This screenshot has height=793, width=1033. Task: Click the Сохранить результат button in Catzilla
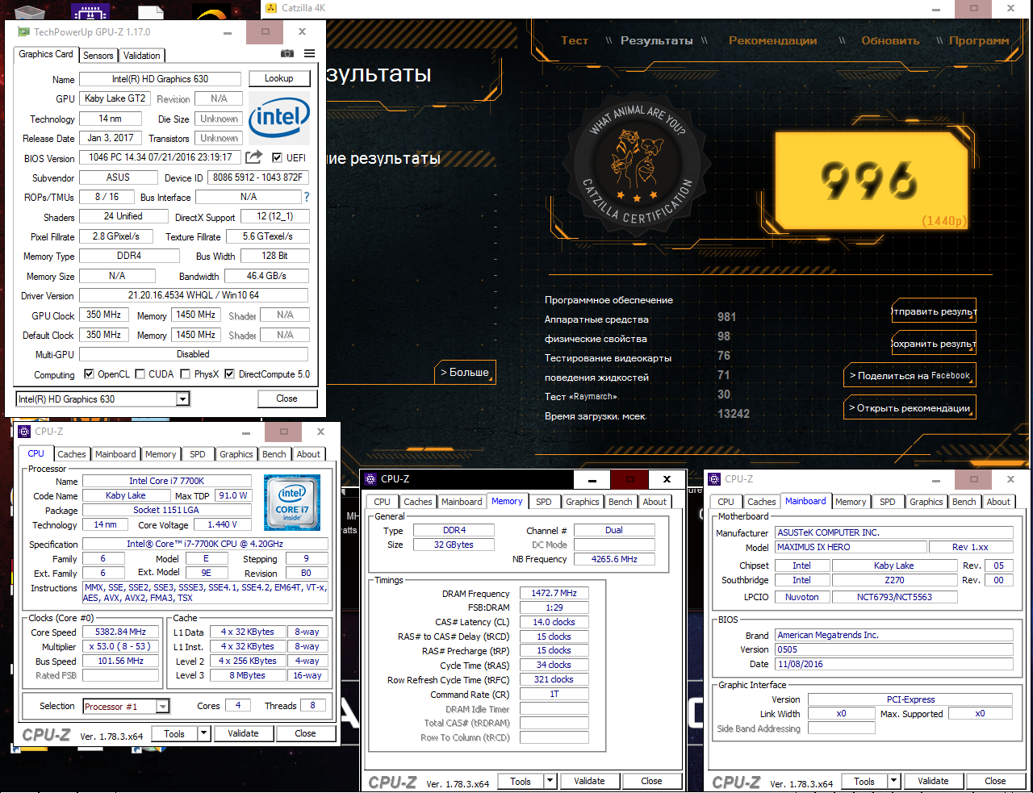934,344
